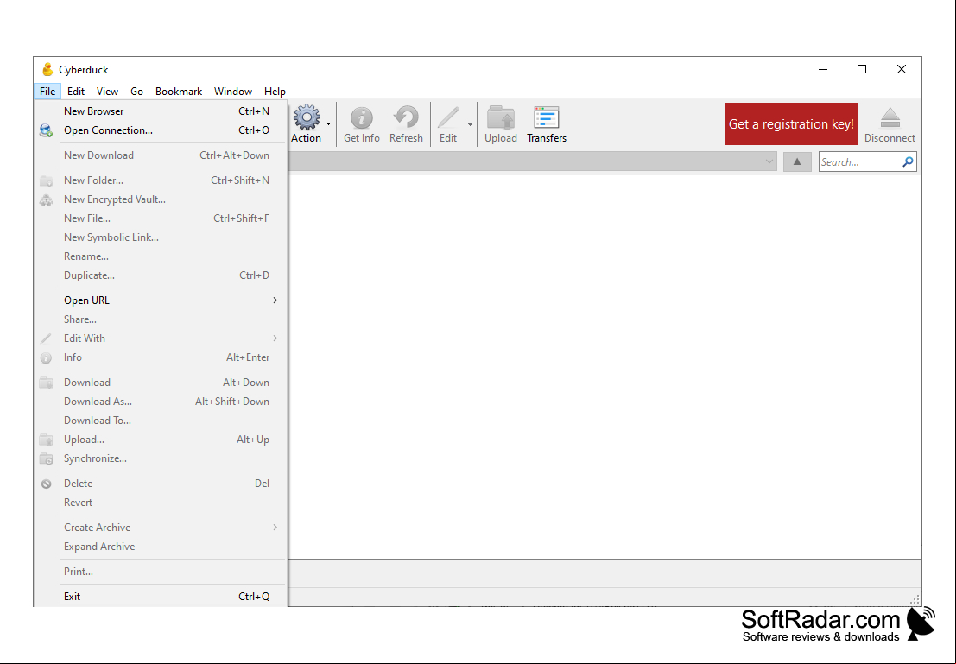
Task: Select Open Connection… menu entry
Action: 161,130
